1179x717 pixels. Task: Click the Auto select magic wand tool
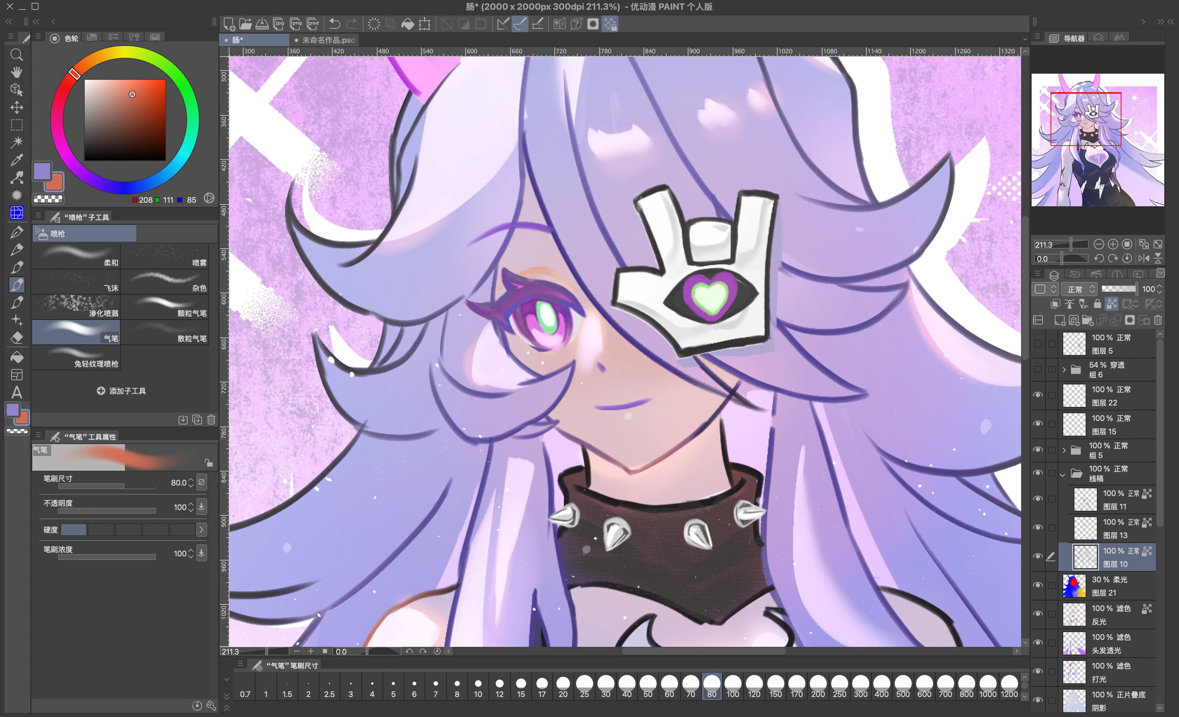tap(17, 142)
